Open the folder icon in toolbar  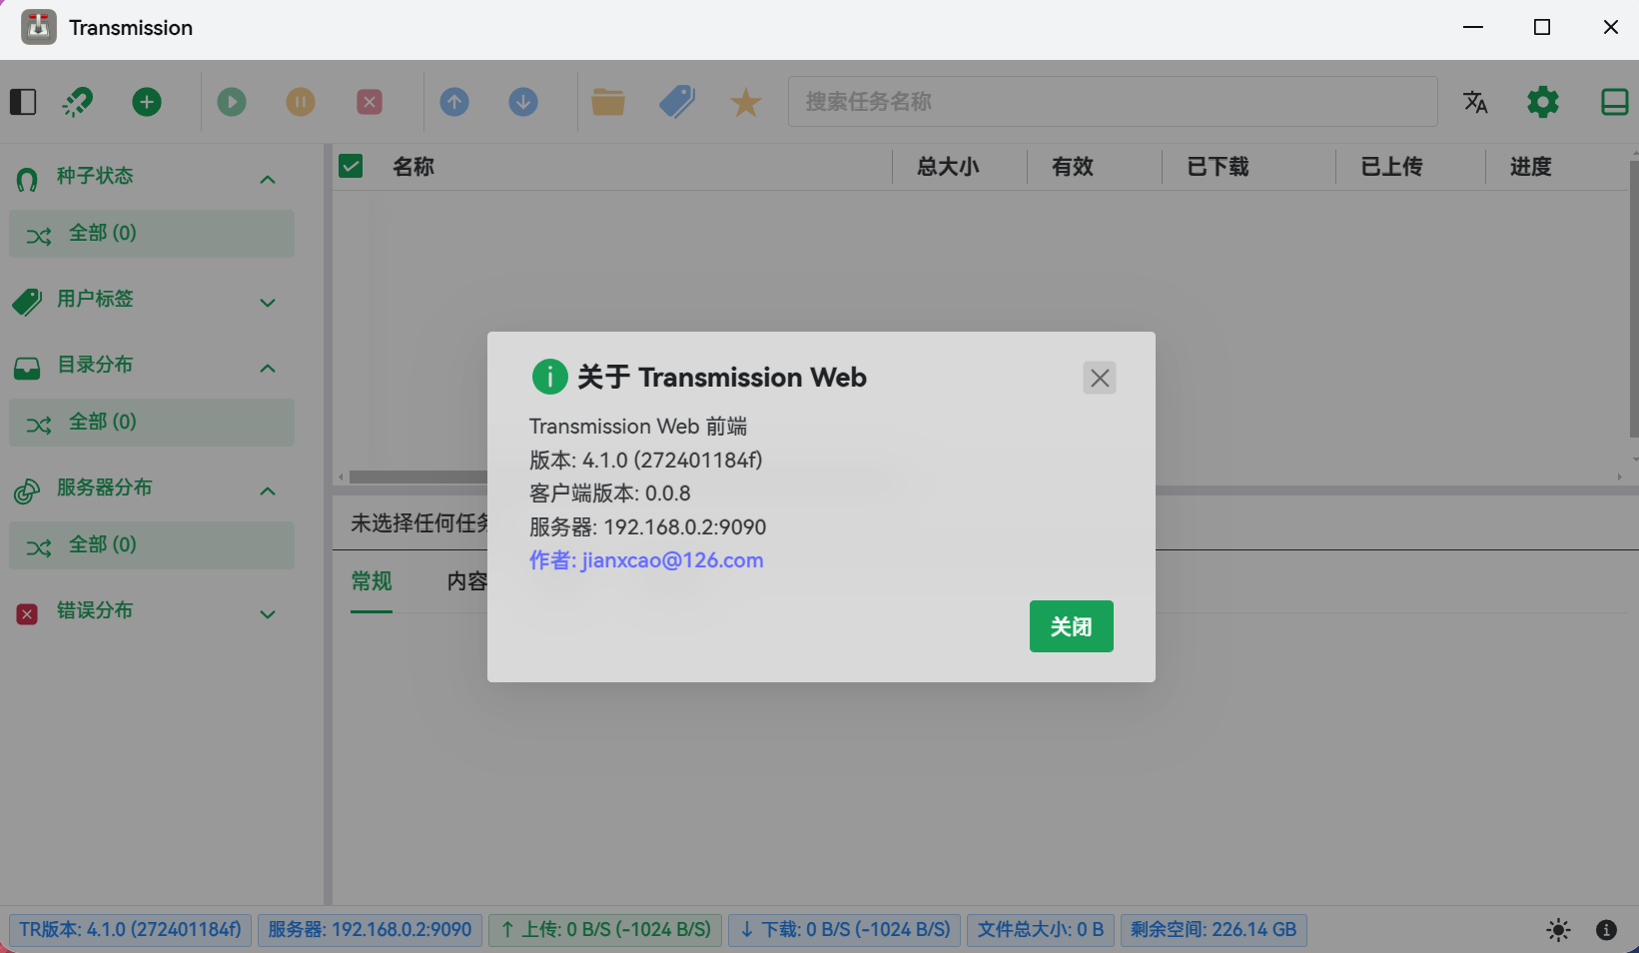(608, 102)
